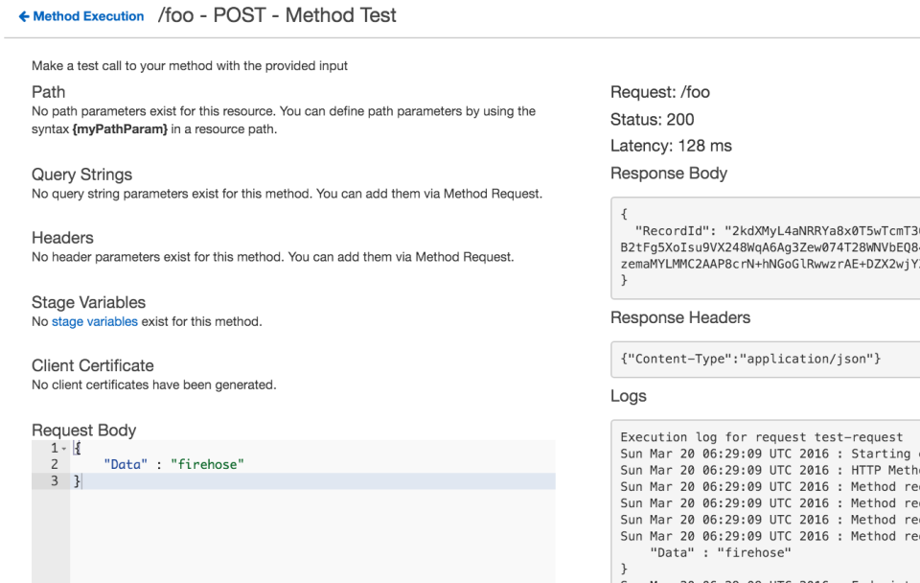Viewport: 920px width, 583px height.
Task: Click the Query Strings section heading
Action: click(x=83, y=175)
